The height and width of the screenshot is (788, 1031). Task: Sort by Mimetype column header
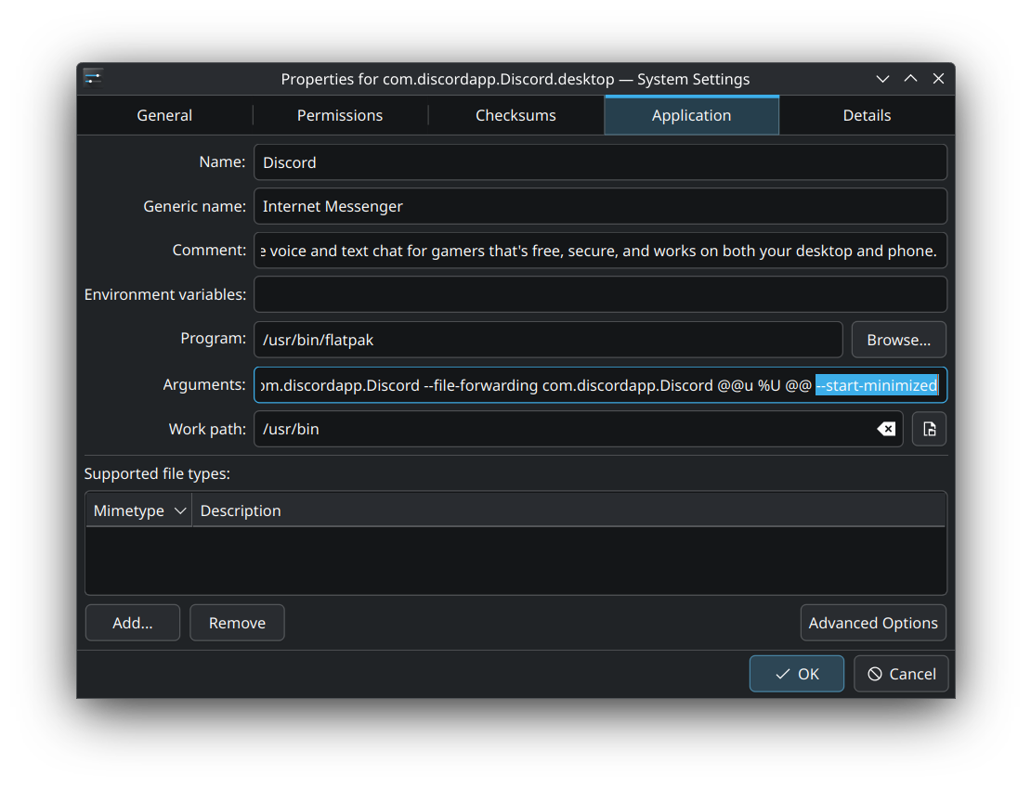[x=138, y=510]
